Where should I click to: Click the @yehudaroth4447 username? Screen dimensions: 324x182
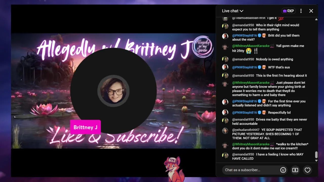246,130
